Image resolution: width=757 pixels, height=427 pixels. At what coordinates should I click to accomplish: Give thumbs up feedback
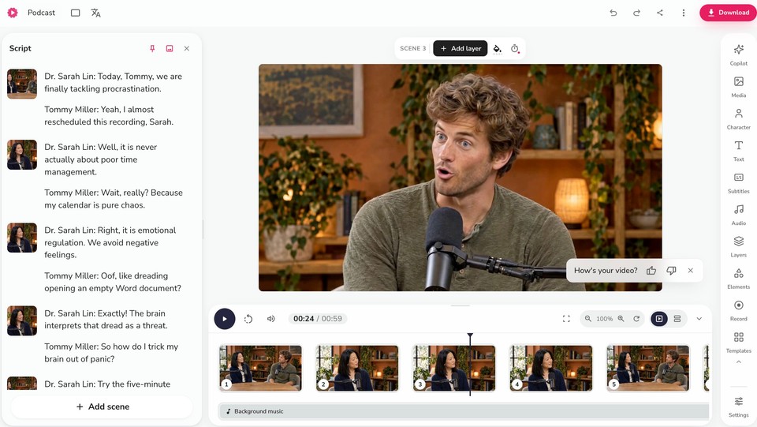point(651,271)
